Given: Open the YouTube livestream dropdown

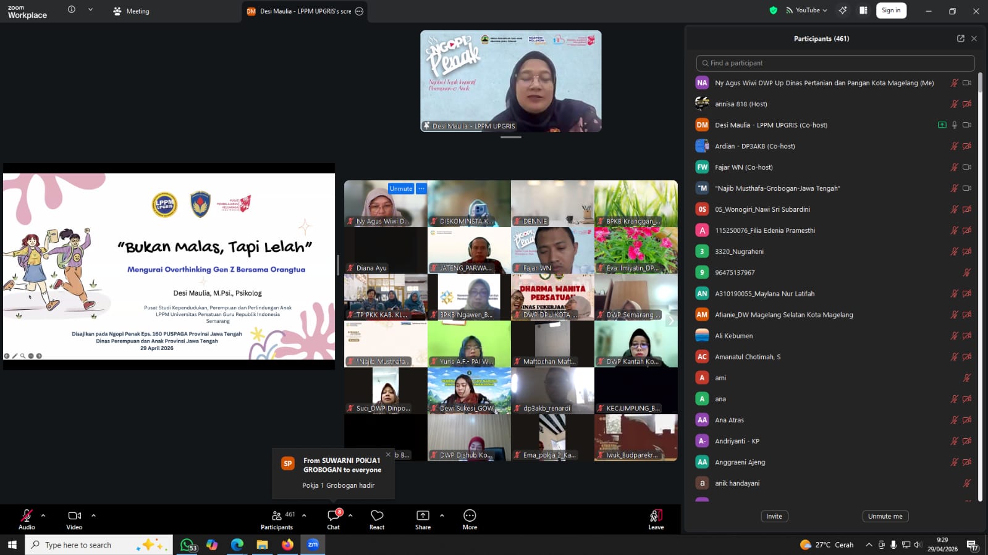Looking at the screenshot, I should [806, 10].
